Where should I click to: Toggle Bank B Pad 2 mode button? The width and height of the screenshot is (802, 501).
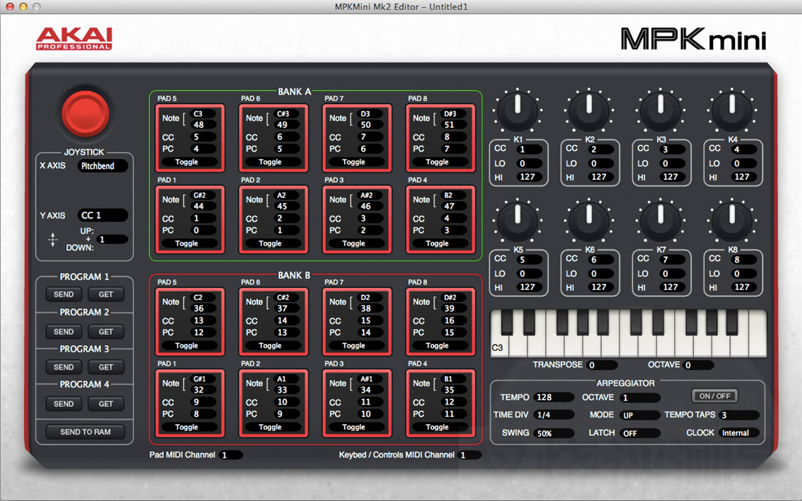point(270,427)
